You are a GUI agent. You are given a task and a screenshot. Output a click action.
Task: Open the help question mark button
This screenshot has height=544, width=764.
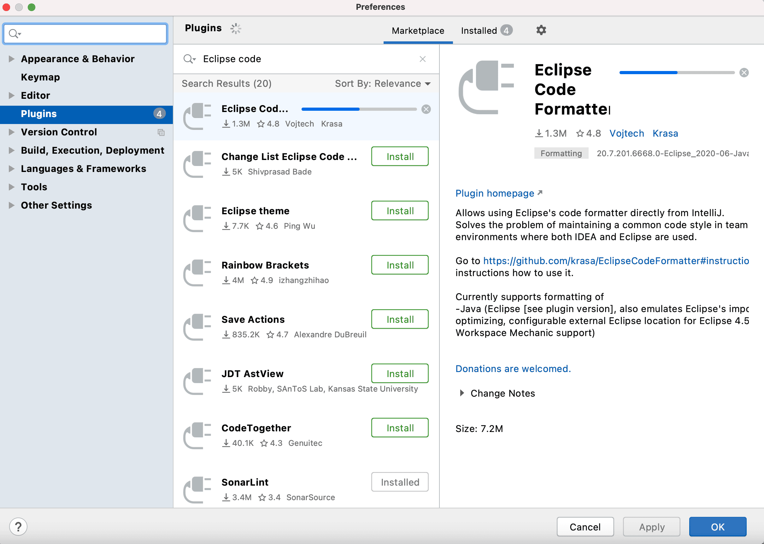pyautogui.click(x=18, y=527)
